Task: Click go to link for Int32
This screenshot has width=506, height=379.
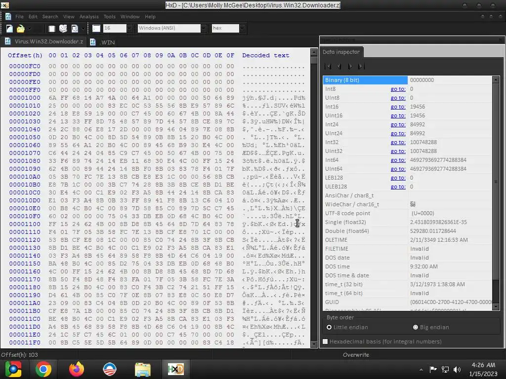Action: click(x=398, y=142)
